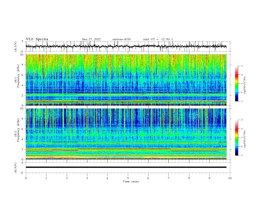This screenshot has width=259, height=200.
Task: Click the time axis tick label "3"
Action: pyautogui.click(x=87, y=178)
